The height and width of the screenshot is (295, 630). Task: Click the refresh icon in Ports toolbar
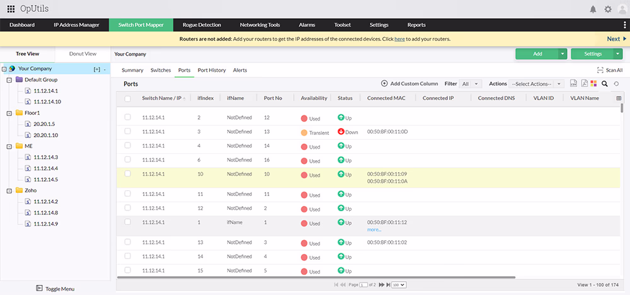(616, 83)
